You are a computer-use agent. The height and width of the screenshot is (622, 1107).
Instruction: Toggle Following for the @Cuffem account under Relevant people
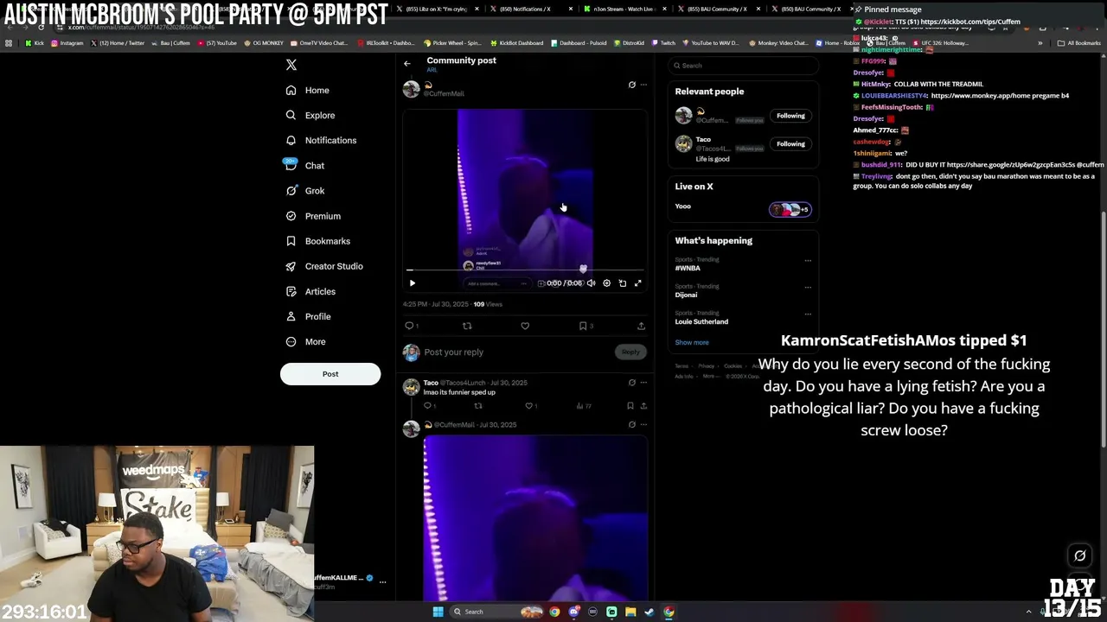coord(790,116)
